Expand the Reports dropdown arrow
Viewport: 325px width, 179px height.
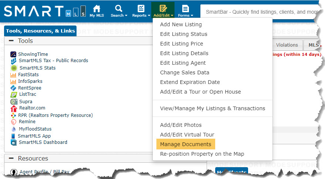click(x=149, y=16)
